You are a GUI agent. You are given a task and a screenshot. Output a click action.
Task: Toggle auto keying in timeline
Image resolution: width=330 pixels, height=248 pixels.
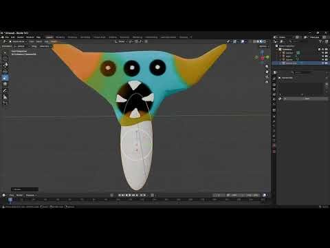coord(112,195)
